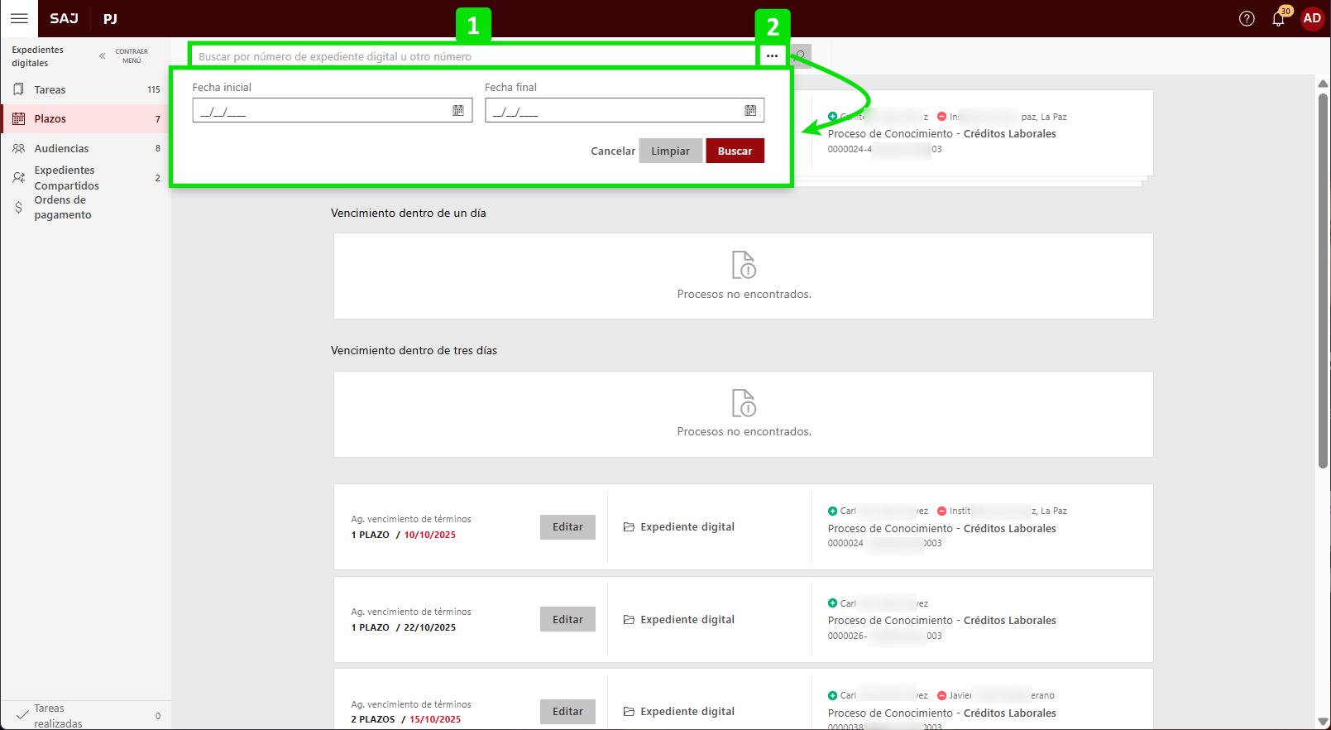Edit the plazo due 22/10/2025

click(567, 619)
